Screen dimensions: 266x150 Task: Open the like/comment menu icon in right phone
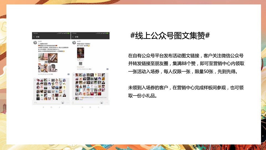108,69
